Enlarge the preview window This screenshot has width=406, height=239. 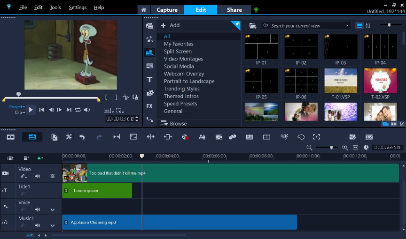click(x=135, y=97)
